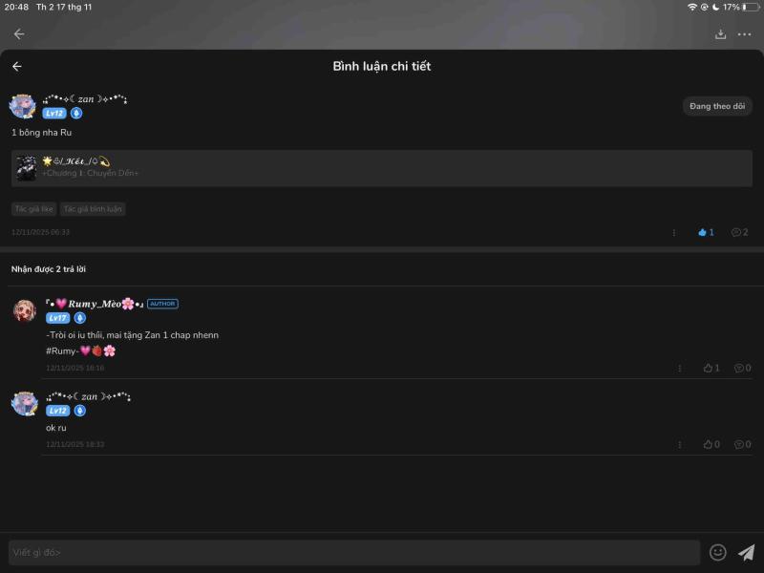Open options dots on Rumy_Mèo's reply

[x=680, y=369]
